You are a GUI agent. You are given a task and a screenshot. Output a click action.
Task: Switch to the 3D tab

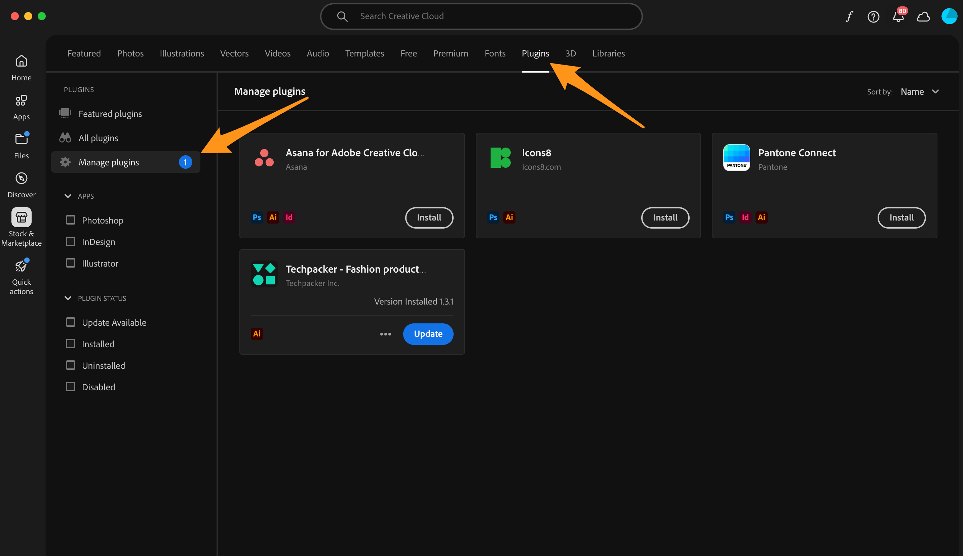pyautogui.click(x=571, y=53)
